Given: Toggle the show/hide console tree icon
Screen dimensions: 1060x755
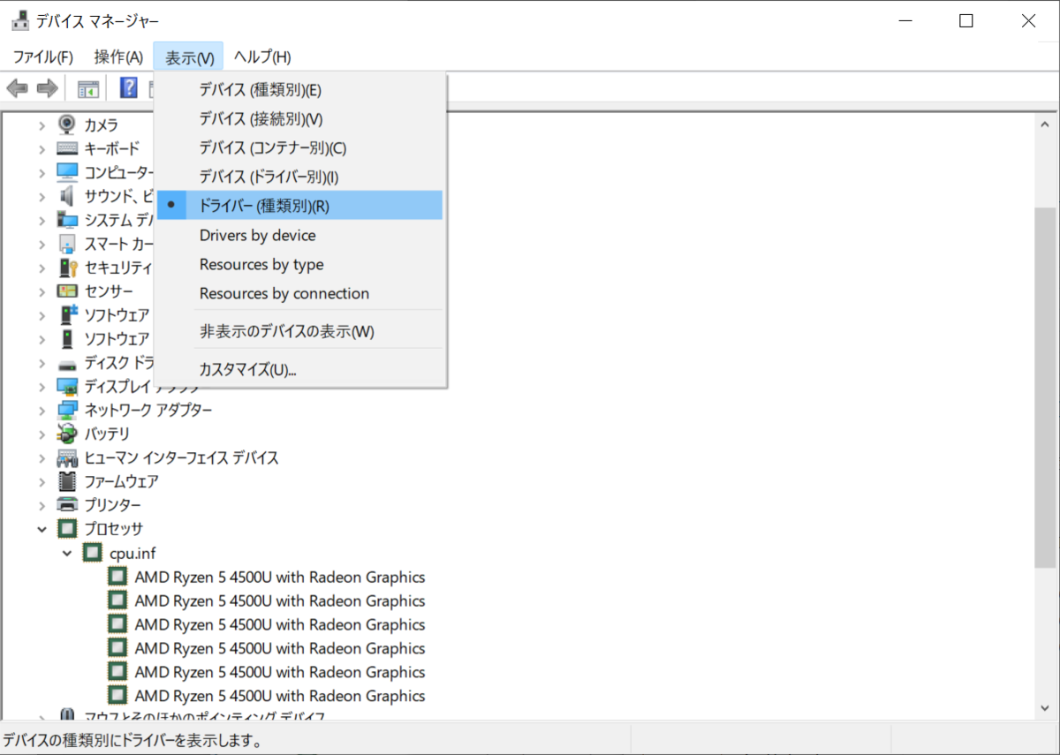Looking at the screenshot, I should [87, 88].
